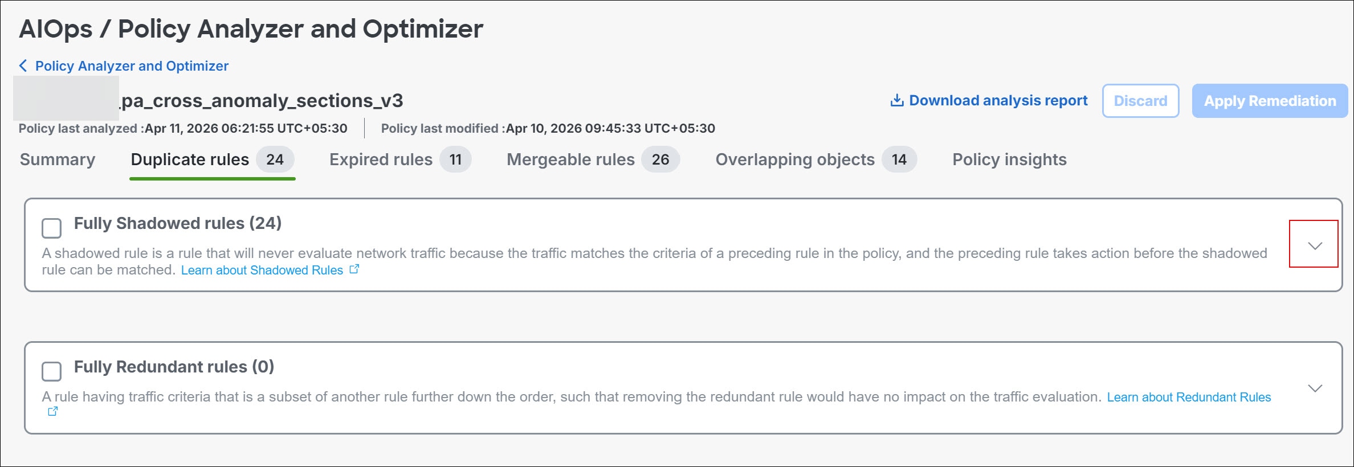Go to the Mergeable rules tab

pos(570,159)
